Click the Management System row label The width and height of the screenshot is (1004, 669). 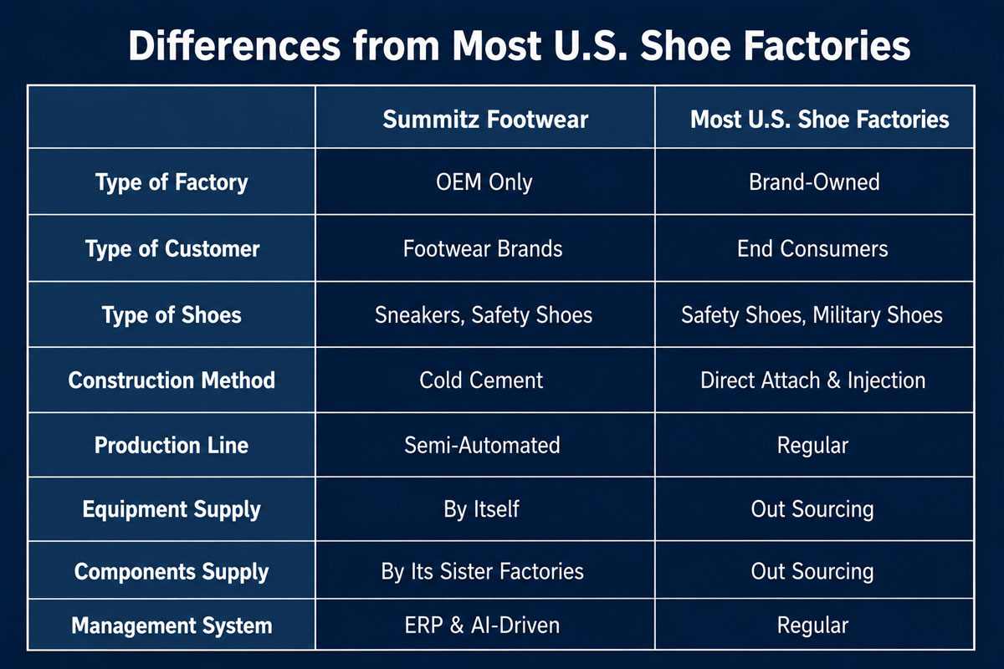tap(172, 625)
